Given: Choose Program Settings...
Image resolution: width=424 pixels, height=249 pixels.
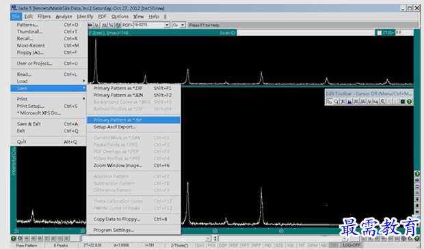Looking at the screenshot, I should coord(133,230).
